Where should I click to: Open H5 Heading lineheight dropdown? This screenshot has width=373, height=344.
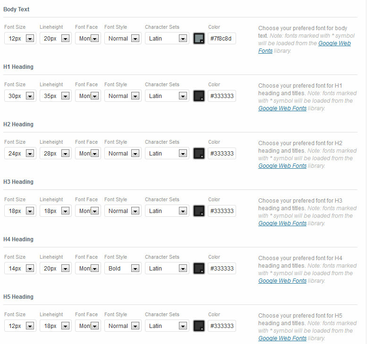tap(56, 326)
